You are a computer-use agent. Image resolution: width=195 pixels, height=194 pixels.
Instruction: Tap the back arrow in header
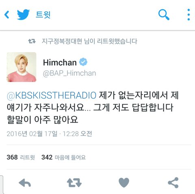tap(6, 15)
